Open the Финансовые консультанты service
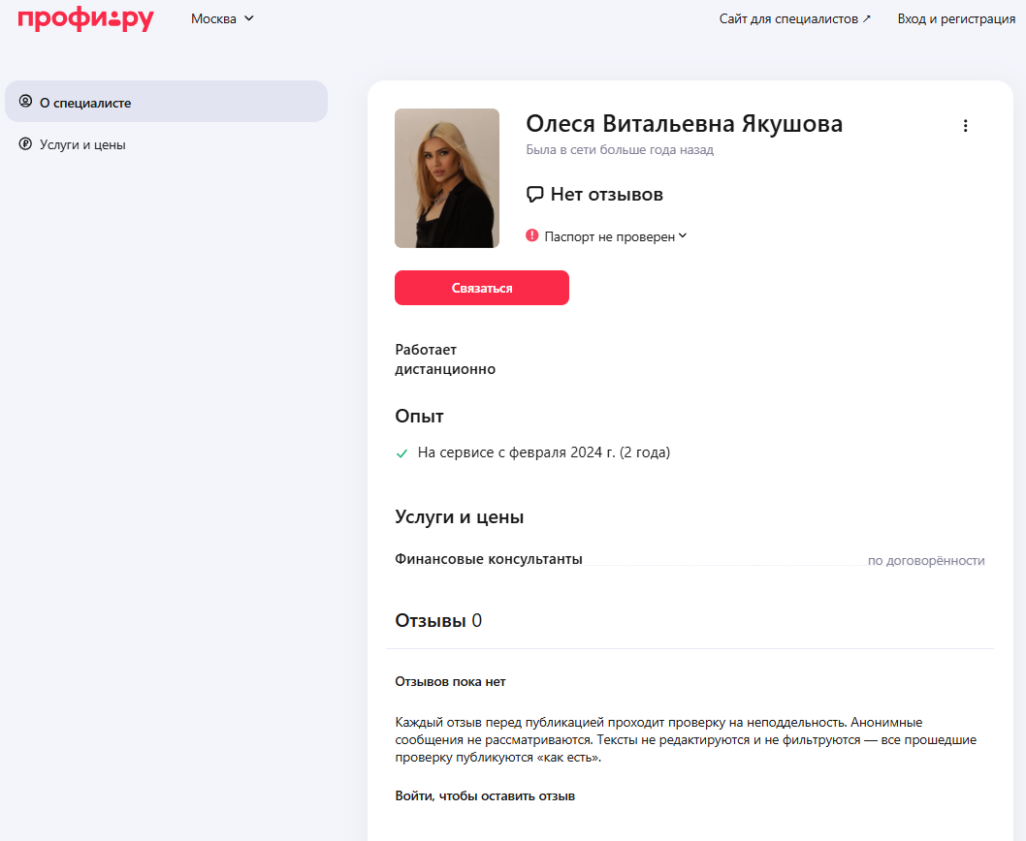 coord(488,559)
